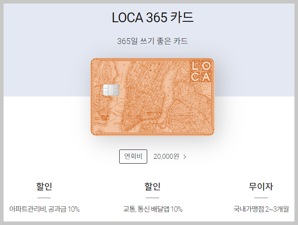Screen dimensions: 298x225
Task: Click the 연회비 label box
Action: click(133, 157)
